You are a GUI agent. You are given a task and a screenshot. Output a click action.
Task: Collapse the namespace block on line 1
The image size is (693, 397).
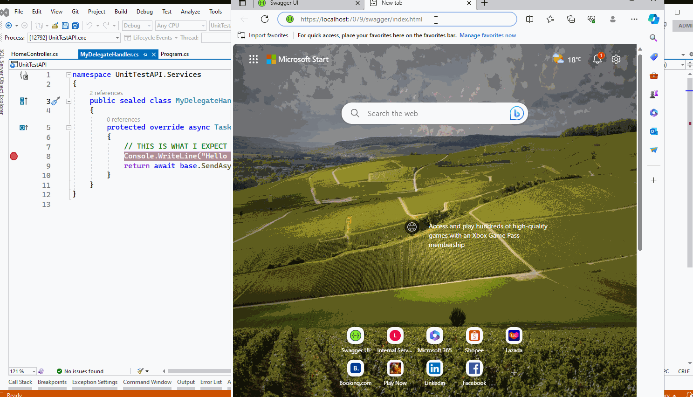click(x=69, y=75)
